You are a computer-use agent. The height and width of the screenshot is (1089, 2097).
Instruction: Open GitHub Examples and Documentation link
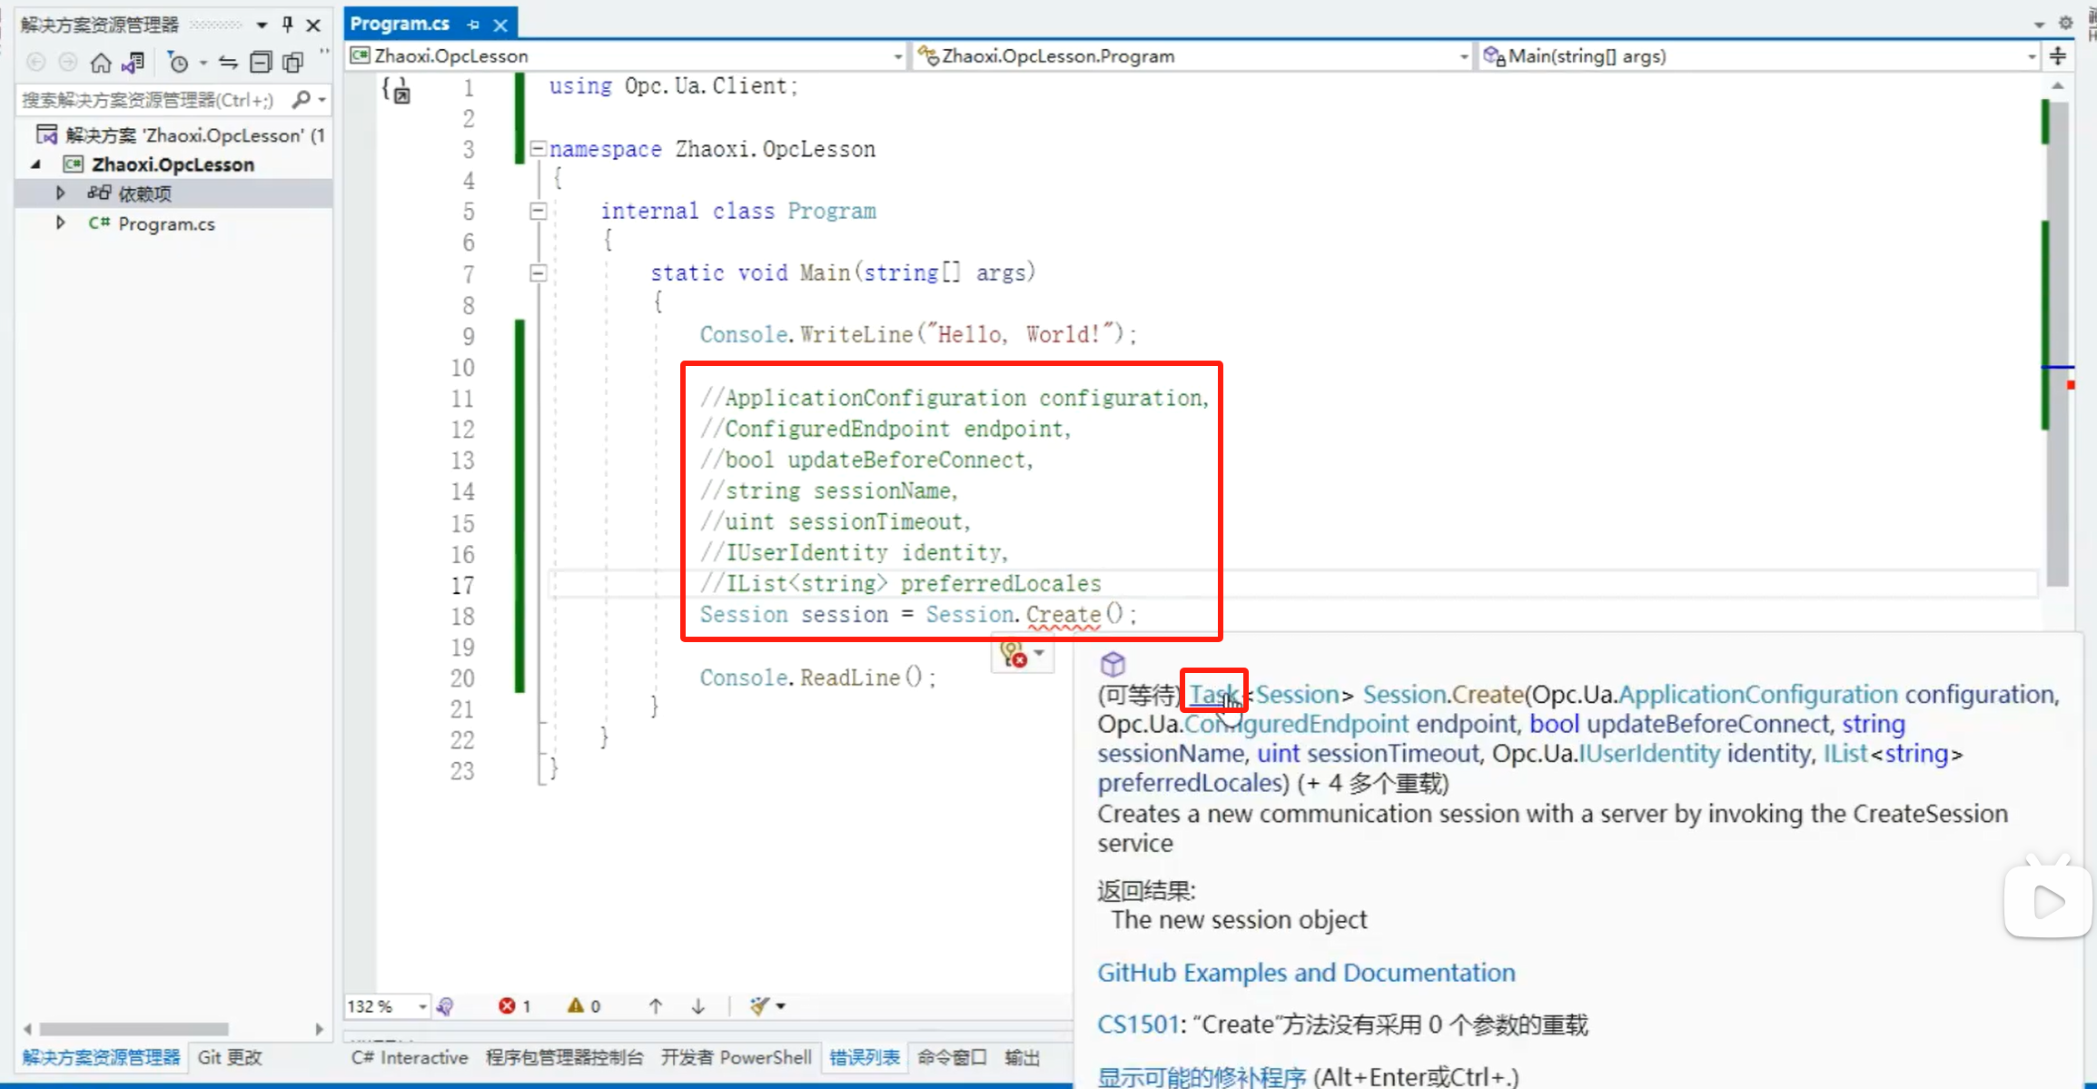(1306, 973)
